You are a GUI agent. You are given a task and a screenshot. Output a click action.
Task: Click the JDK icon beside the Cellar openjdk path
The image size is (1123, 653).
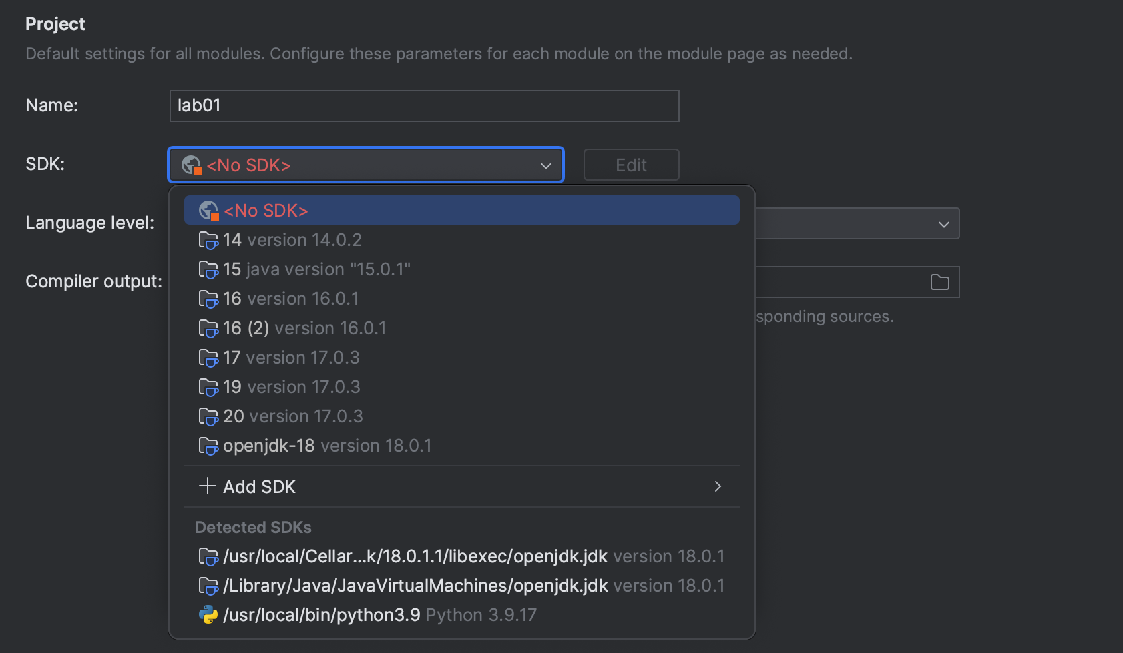(x=208, y=556)
